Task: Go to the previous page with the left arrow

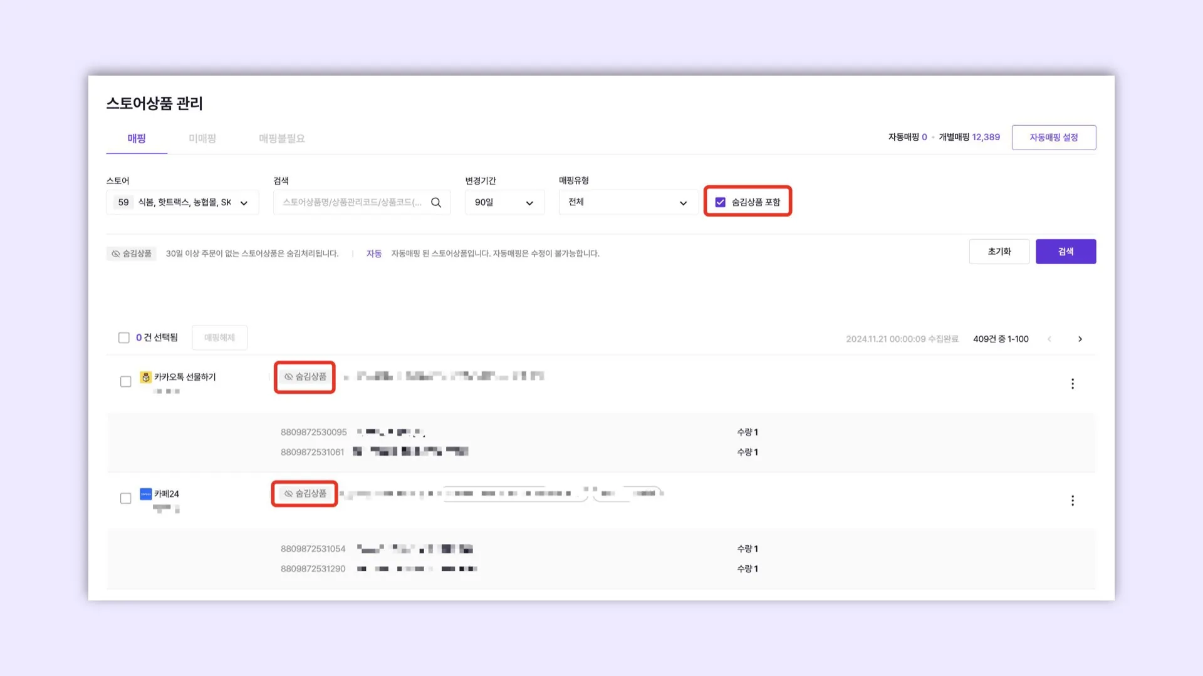Action: coord(1049,339)
